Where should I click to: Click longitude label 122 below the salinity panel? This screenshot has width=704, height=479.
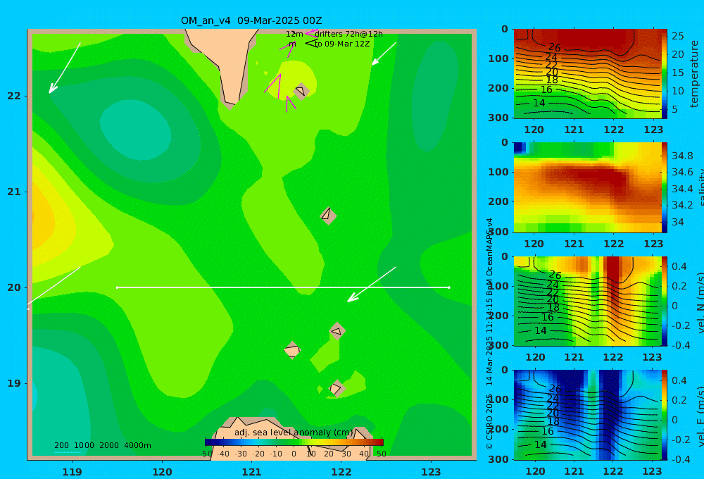click(613, 244)
